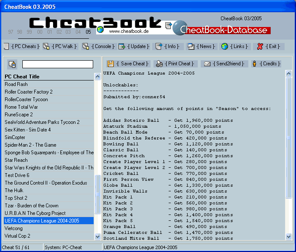Click the cheat list scroll up arrow
296x252 pixels.
pos(97,76)
